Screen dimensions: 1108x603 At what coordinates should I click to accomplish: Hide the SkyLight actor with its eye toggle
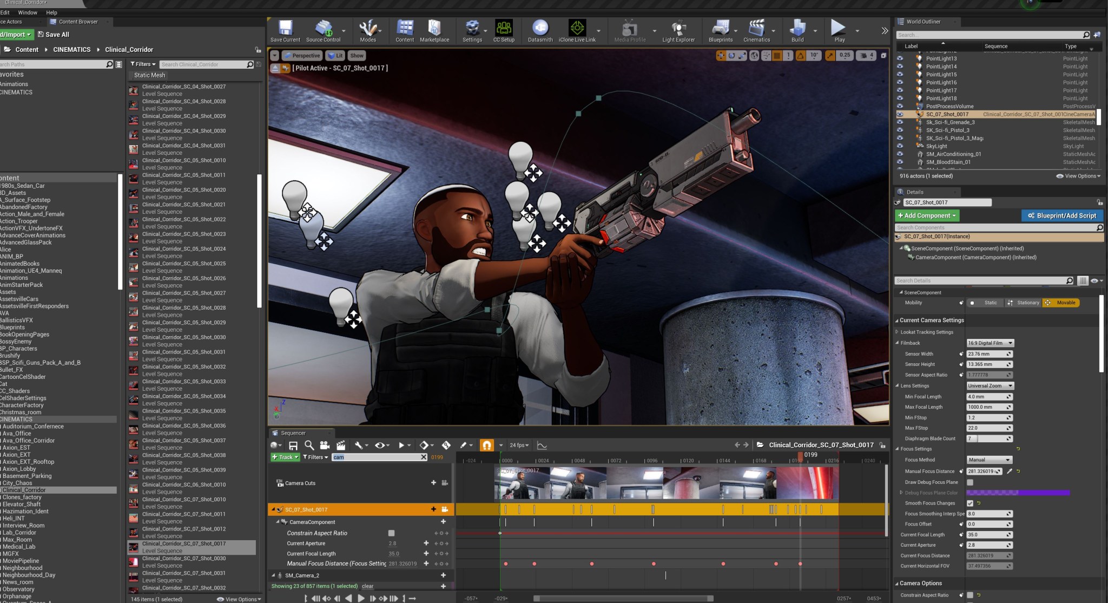pos(901,146)
